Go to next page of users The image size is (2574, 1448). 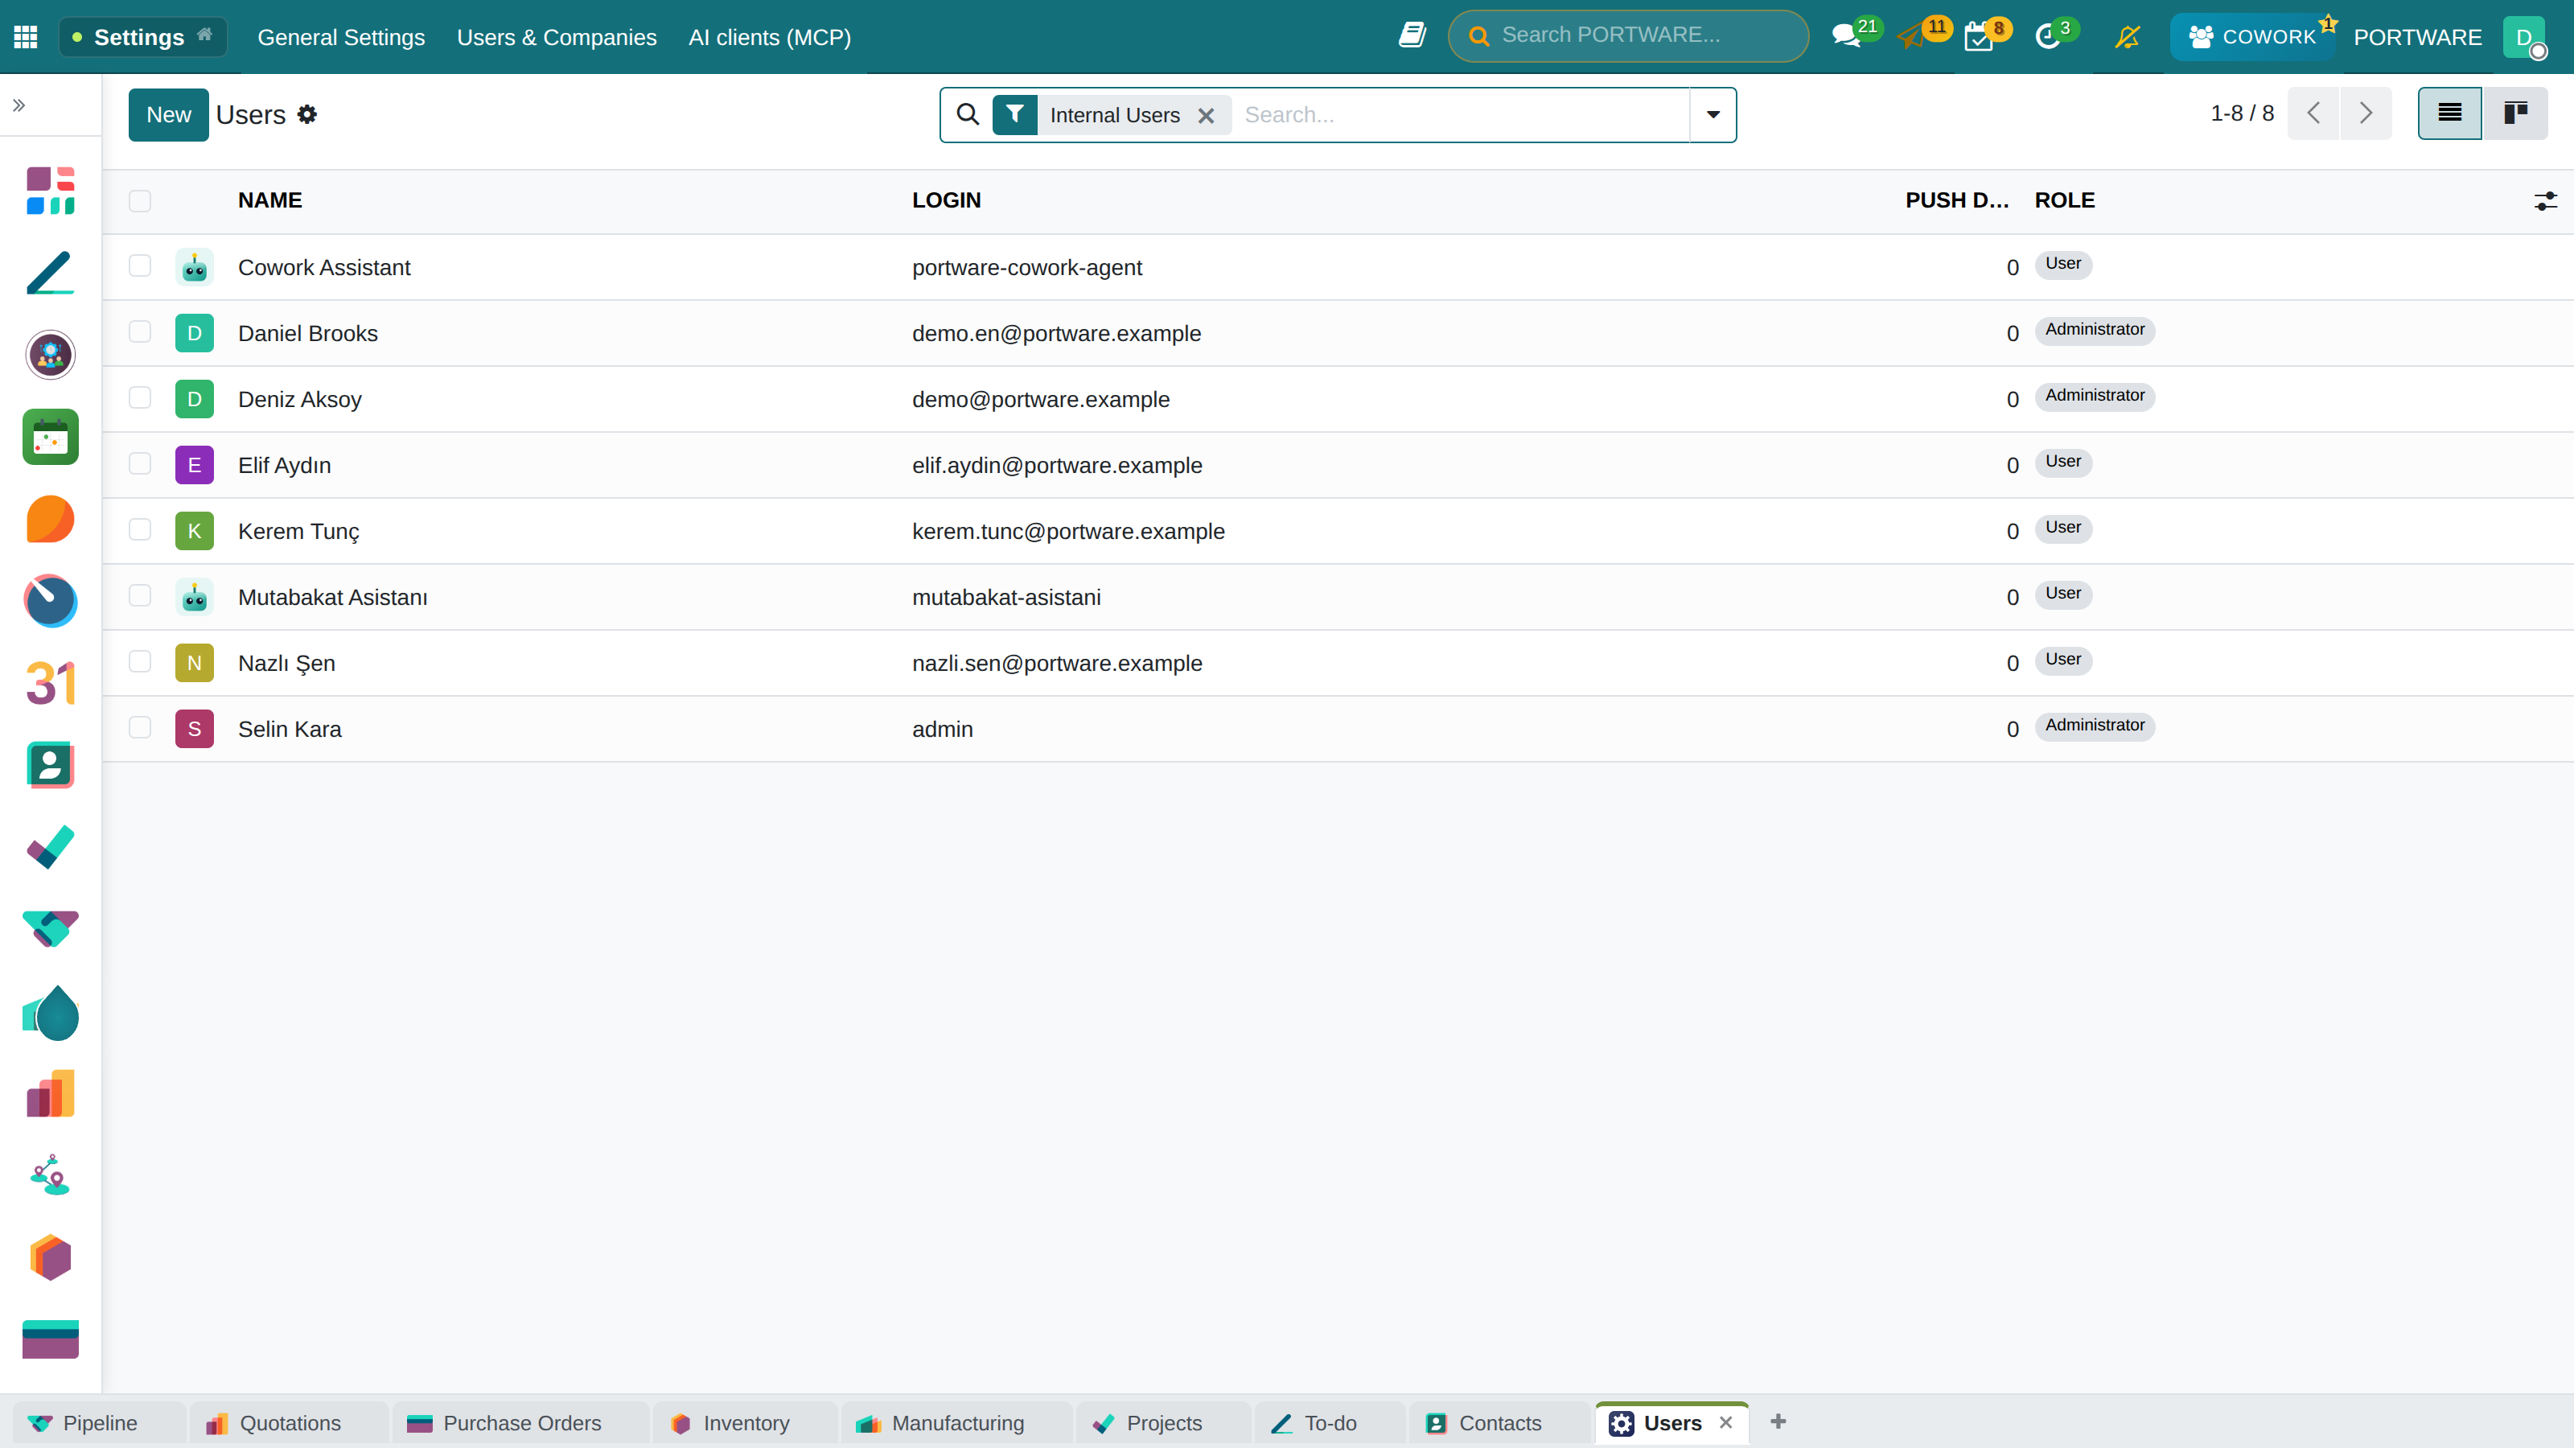[x=2365, y=113]
